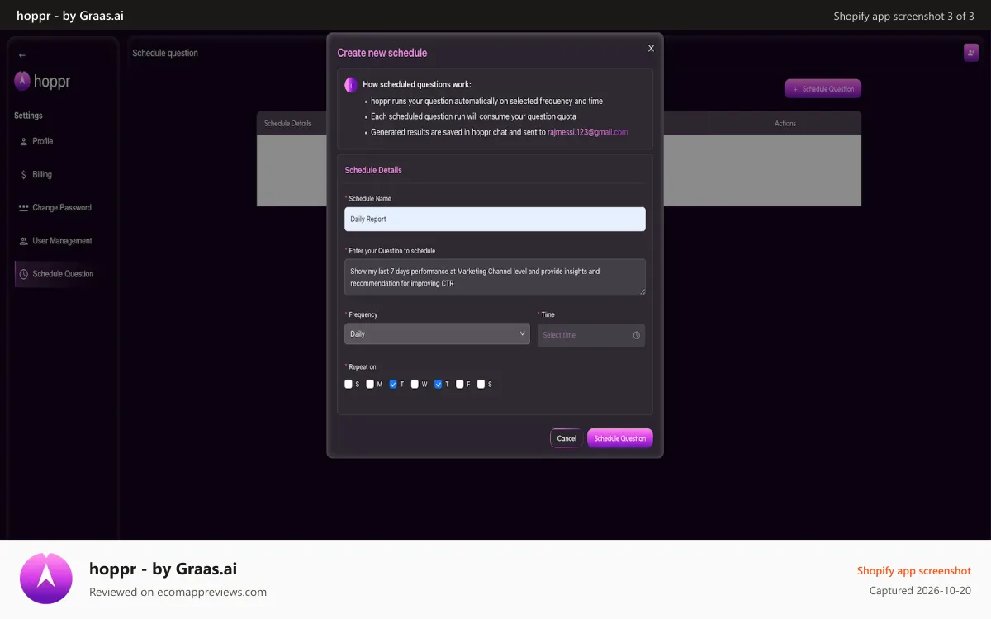Click the person icon next to Profile

(x=23, y=142)
